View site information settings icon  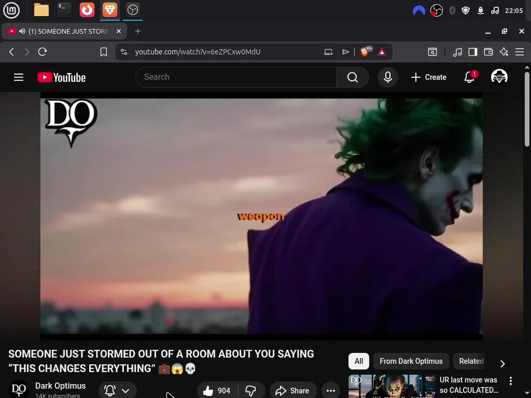(x=124, y=52)
